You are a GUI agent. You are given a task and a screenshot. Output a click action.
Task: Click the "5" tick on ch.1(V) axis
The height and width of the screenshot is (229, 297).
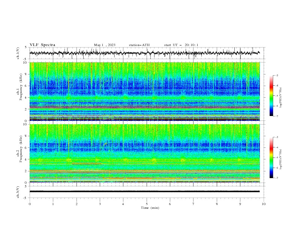(26, 47)
